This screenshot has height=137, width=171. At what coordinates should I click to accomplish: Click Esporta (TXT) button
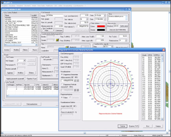pos(134,126)
